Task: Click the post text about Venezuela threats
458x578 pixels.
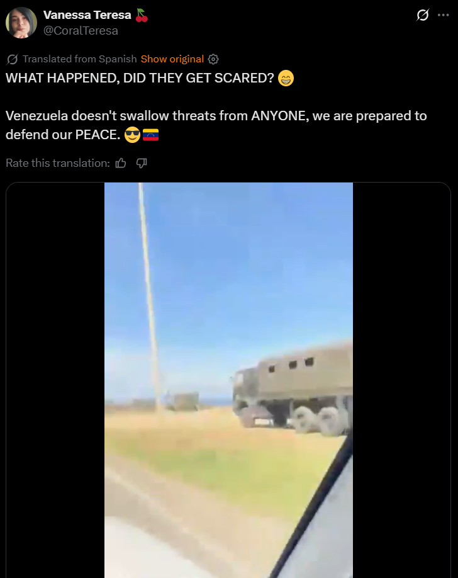Action: click(x=216, y=125)
